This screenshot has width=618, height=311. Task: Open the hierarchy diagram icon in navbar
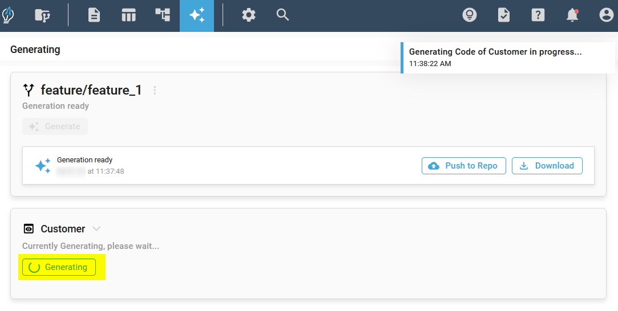[x=163, y=15]
